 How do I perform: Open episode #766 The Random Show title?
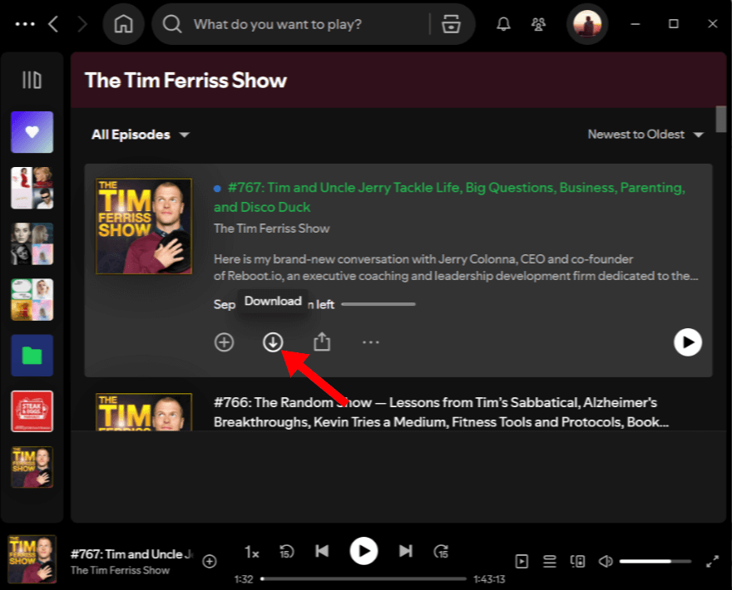click(x=441, y=412)
